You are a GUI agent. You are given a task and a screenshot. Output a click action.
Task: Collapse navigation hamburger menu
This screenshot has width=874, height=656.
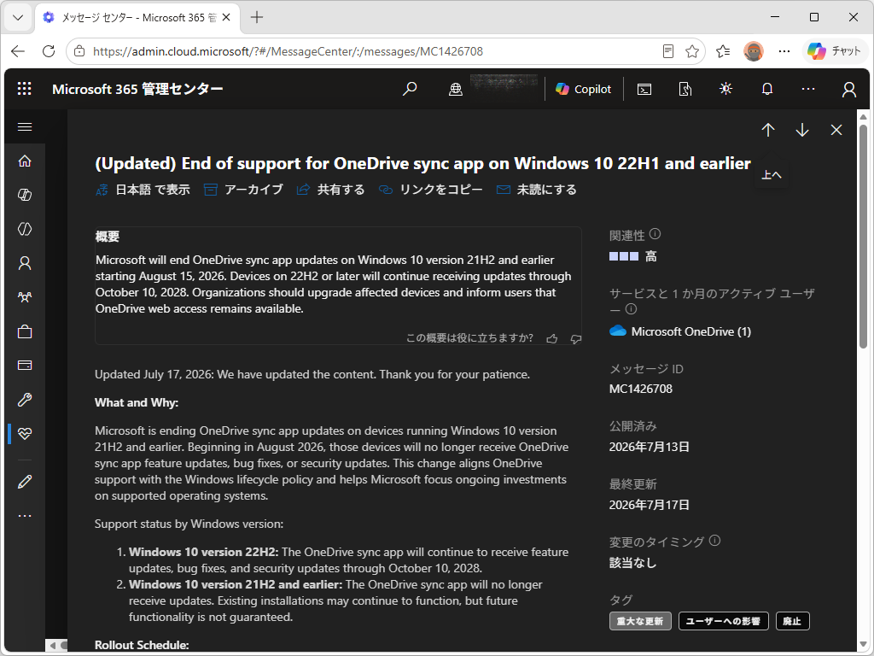25,127
